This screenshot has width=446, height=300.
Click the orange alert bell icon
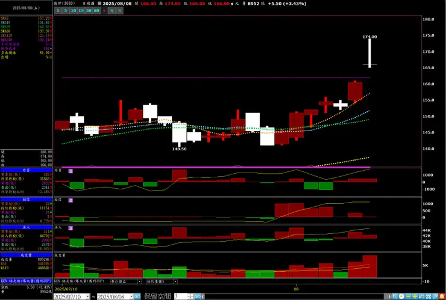pos(442,296)
